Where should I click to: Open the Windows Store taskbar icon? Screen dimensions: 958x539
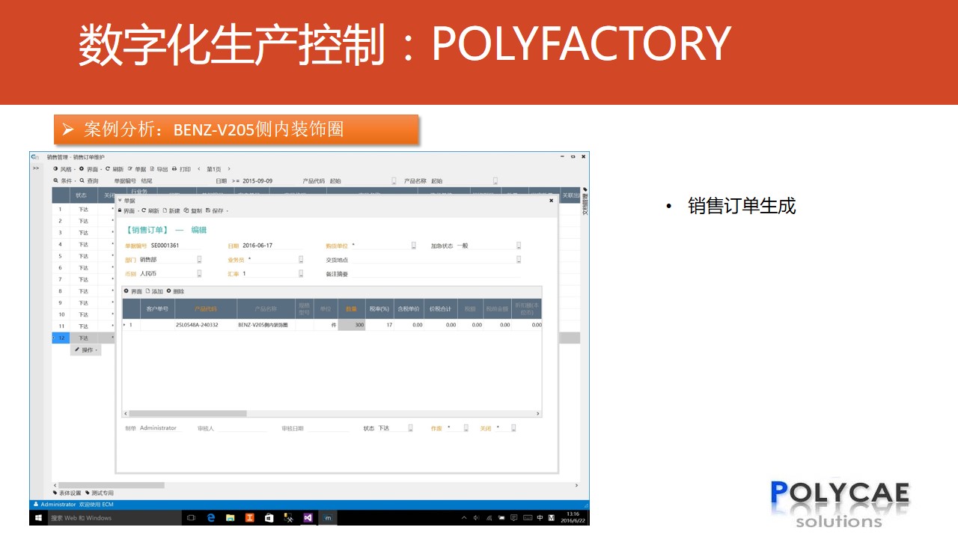pos(269,517)
